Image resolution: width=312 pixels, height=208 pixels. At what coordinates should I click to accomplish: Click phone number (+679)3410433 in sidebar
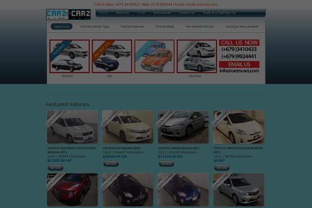(x=239, y=49)
